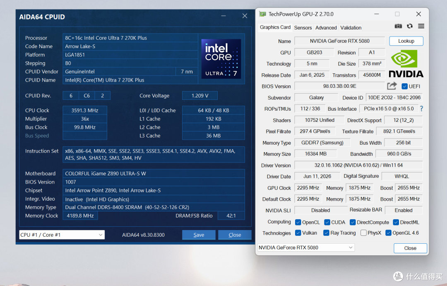The image size is (447, 286).
Task: Click the Shaders value 10752 Unified
Action: (320, 120)
